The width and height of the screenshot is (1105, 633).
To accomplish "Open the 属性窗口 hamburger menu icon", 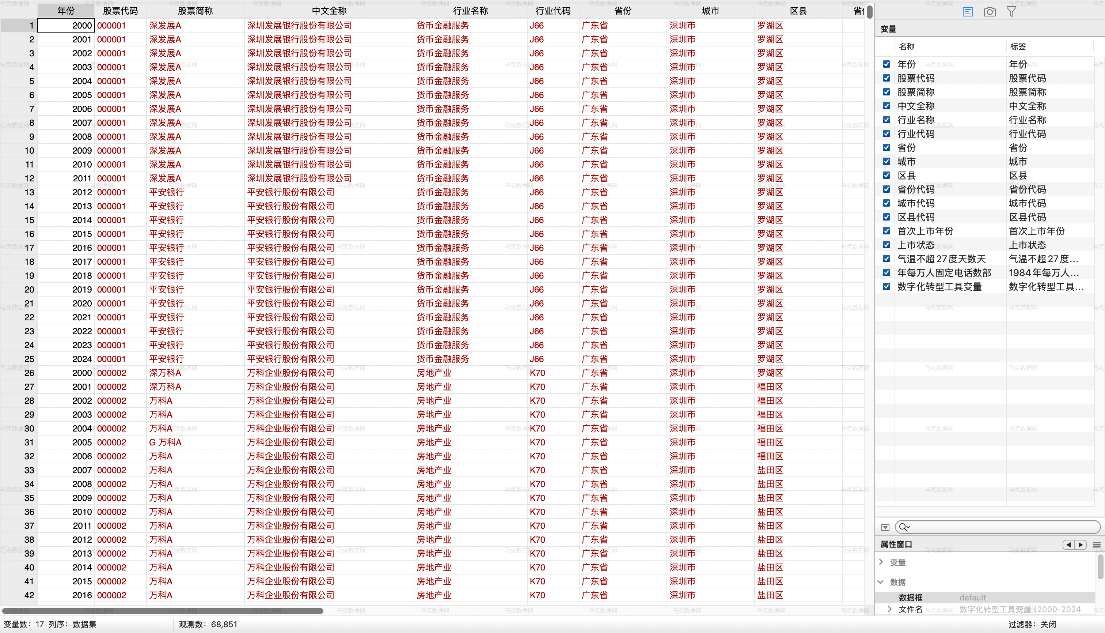I will 1096,545.
